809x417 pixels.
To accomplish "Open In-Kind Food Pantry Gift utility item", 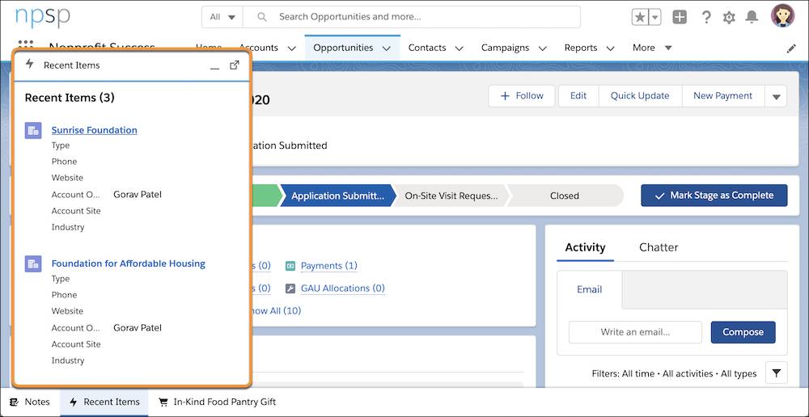I will coord(217,402).
